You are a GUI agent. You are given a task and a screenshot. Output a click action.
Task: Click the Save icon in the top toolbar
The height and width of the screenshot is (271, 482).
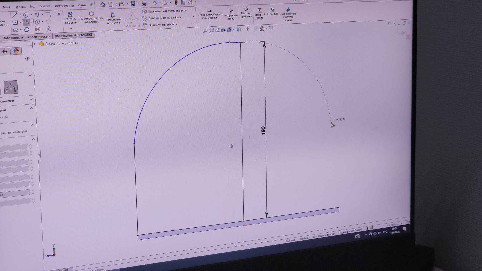click(133, 4)
